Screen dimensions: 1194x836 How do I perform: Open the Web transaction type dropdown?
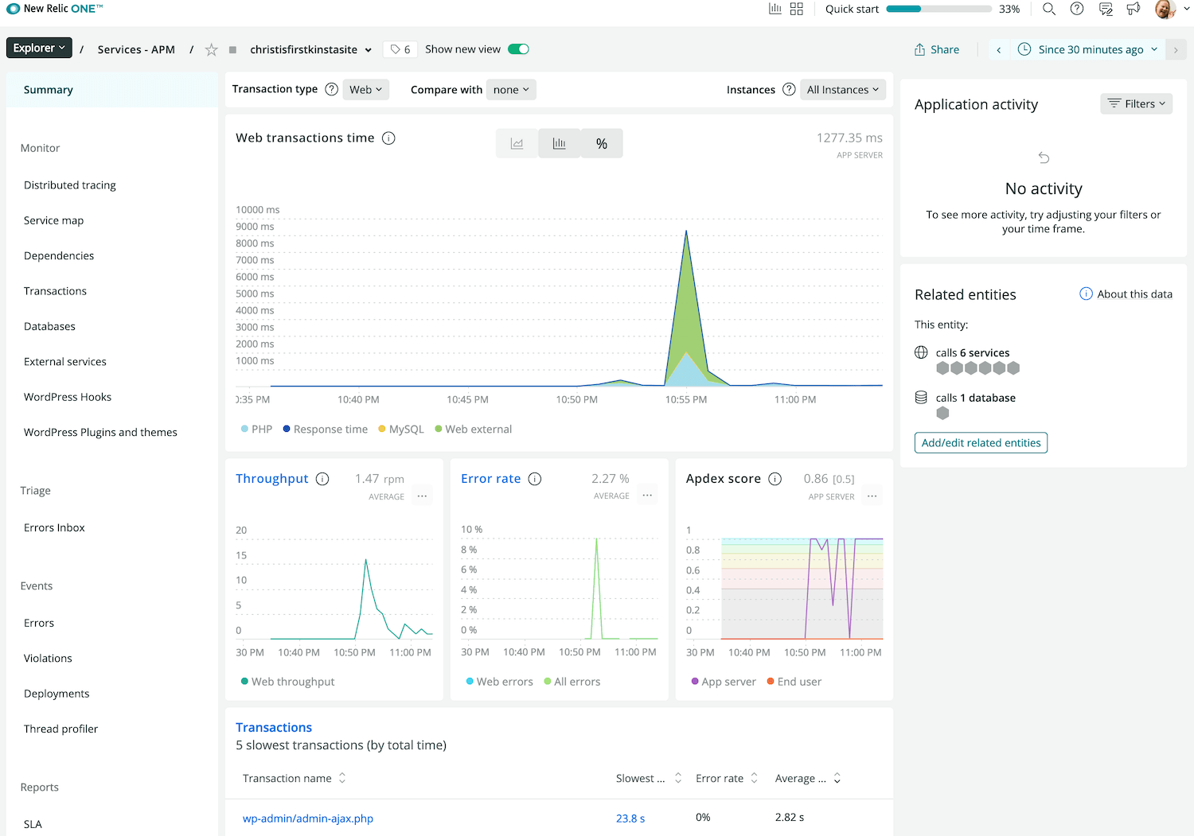coord(366,90)
